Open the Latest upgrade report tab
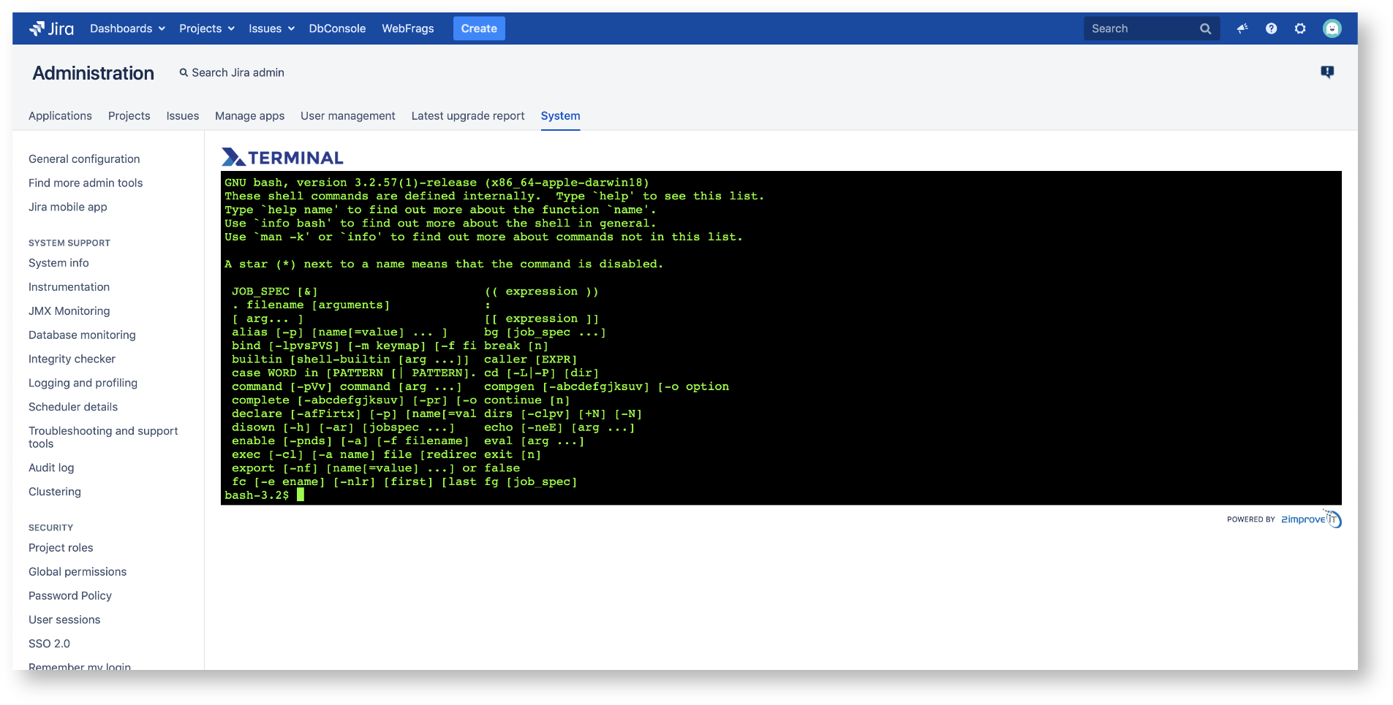This screenshot has height=705, width=1393. pos(468,115)
